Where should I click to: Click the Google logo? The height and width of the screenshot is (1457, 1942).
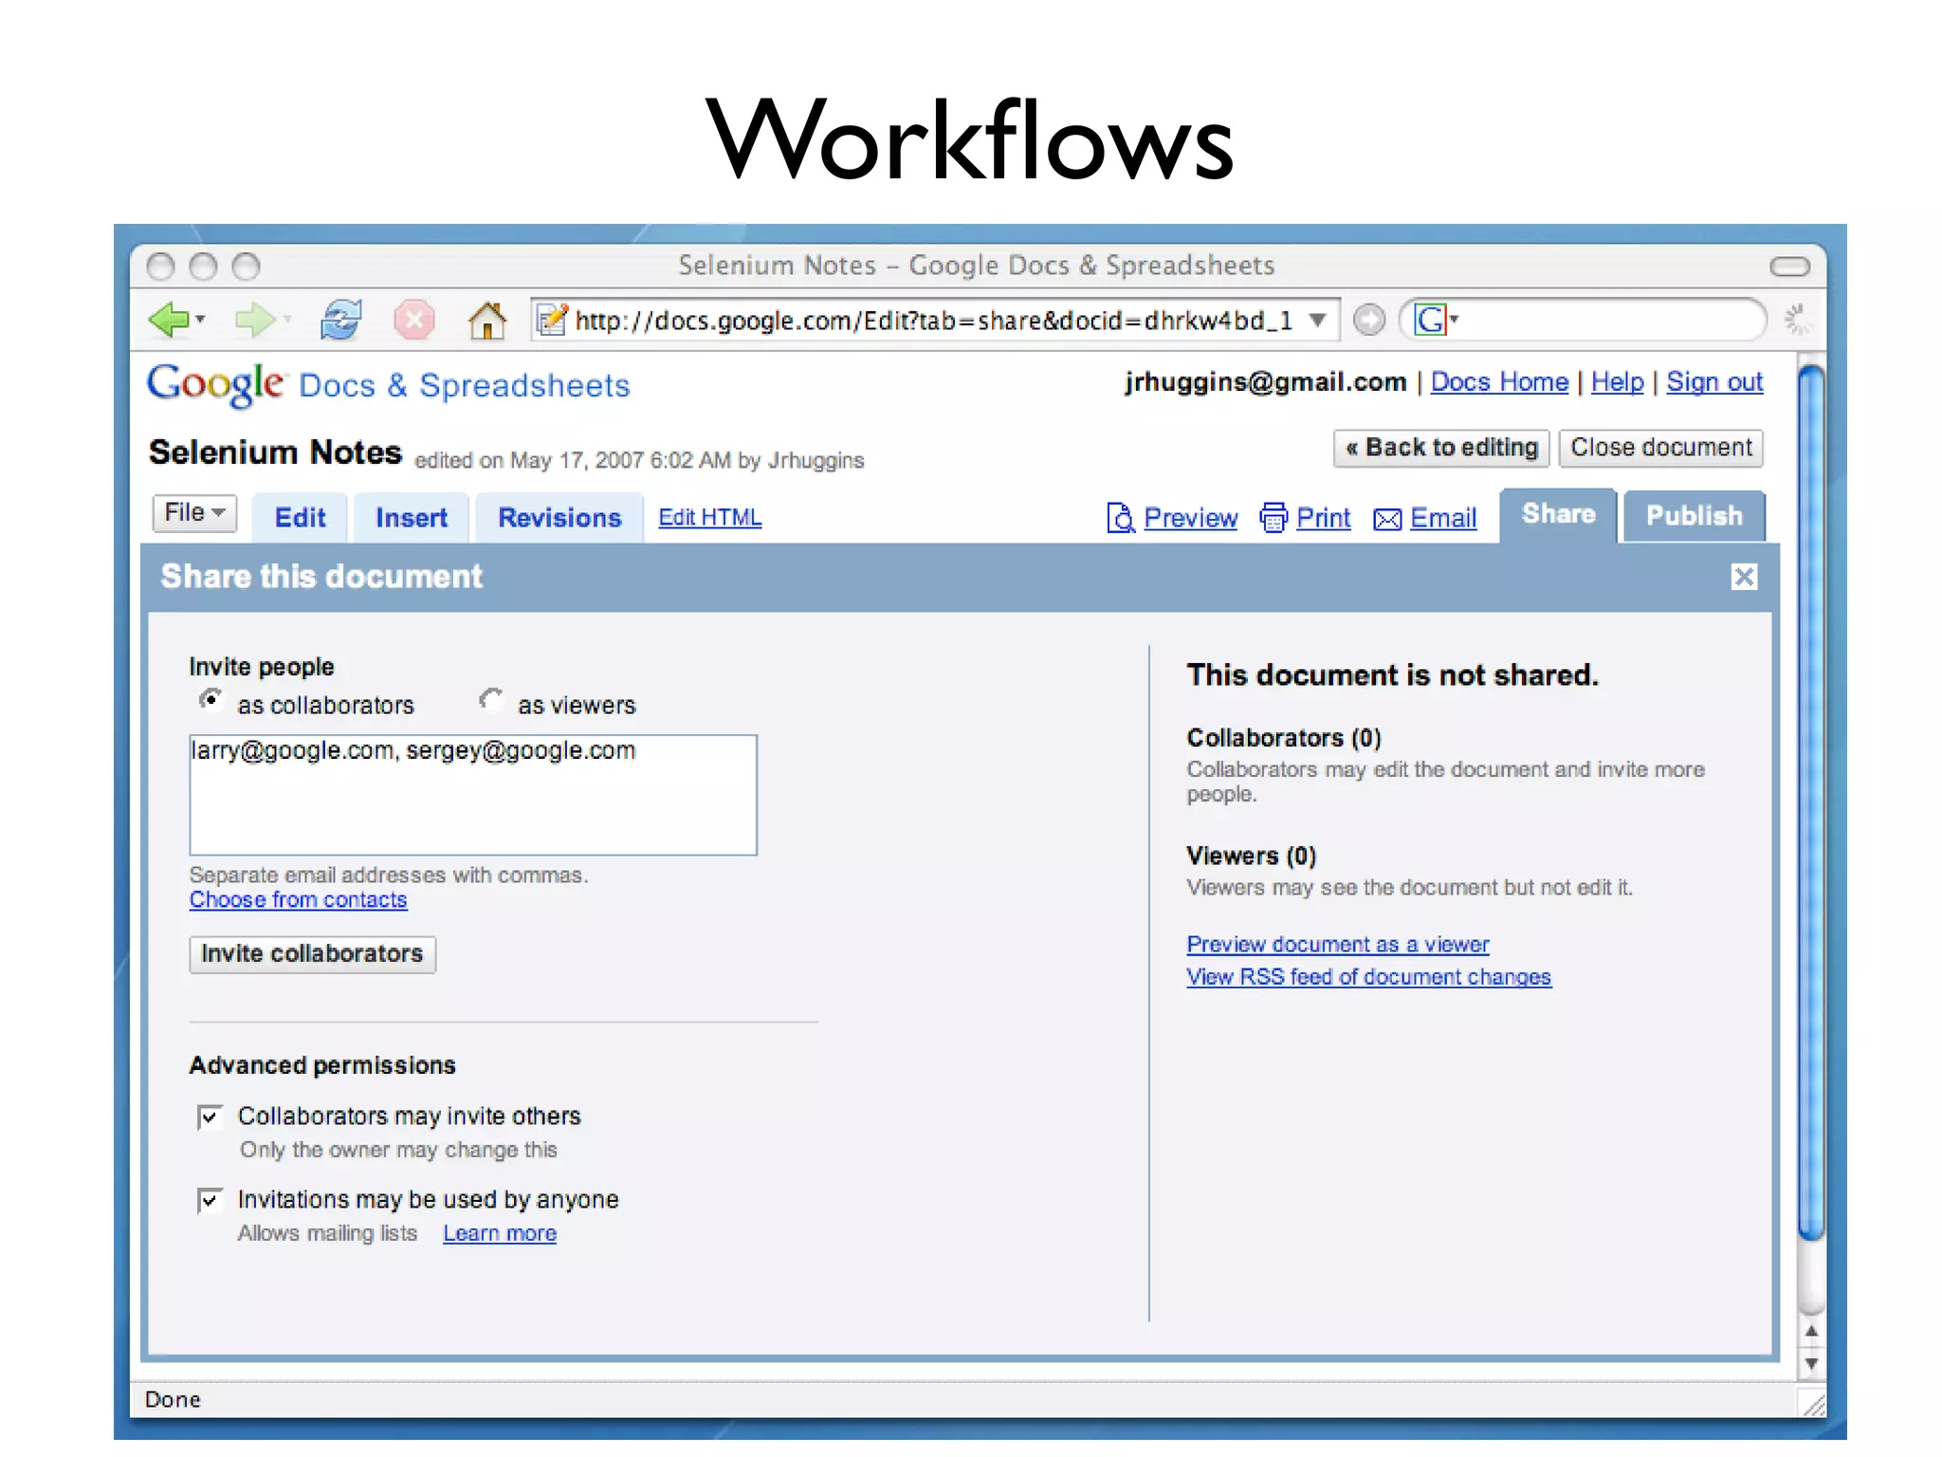click(215, 384)
